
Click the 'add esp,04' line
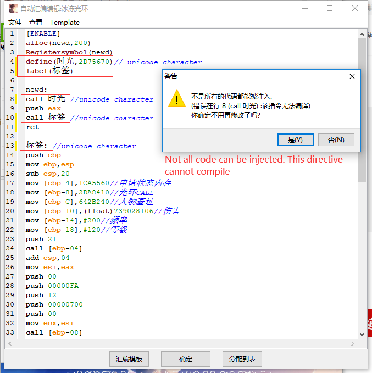click(x=48, y=258)
